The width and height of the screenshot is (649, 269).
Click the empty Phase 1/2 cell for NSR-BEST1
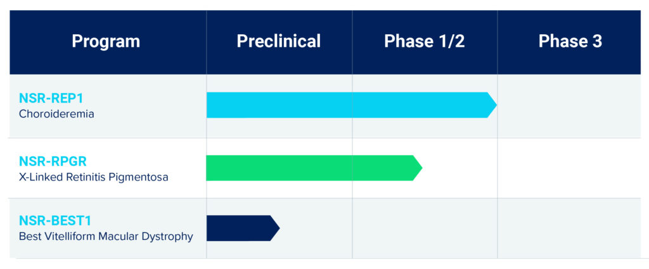[x=424, y=228]
